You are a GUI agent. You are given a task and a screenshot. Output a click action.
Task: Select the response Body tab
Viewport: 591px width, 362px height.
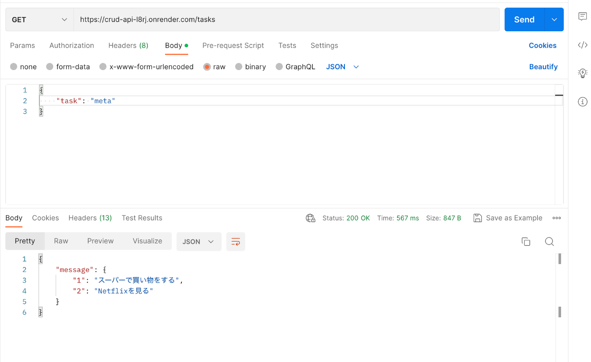click(14, 218)
